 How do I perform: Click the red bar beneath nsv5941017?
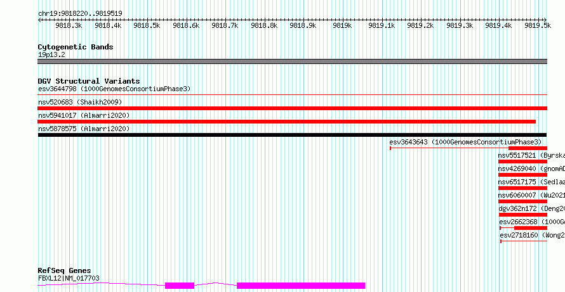click(287, 122)
